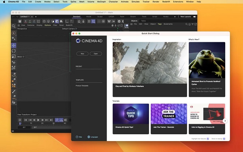Viewport: 243px width, 152px height.
Task: Uncheck Highlight new features checkbox
Action: 208,139
